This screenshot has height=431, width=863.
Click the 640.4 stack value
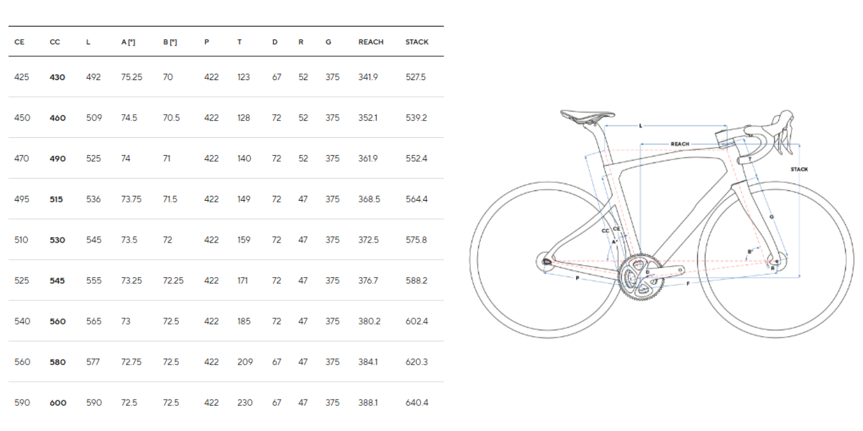[x=417, y=403]
